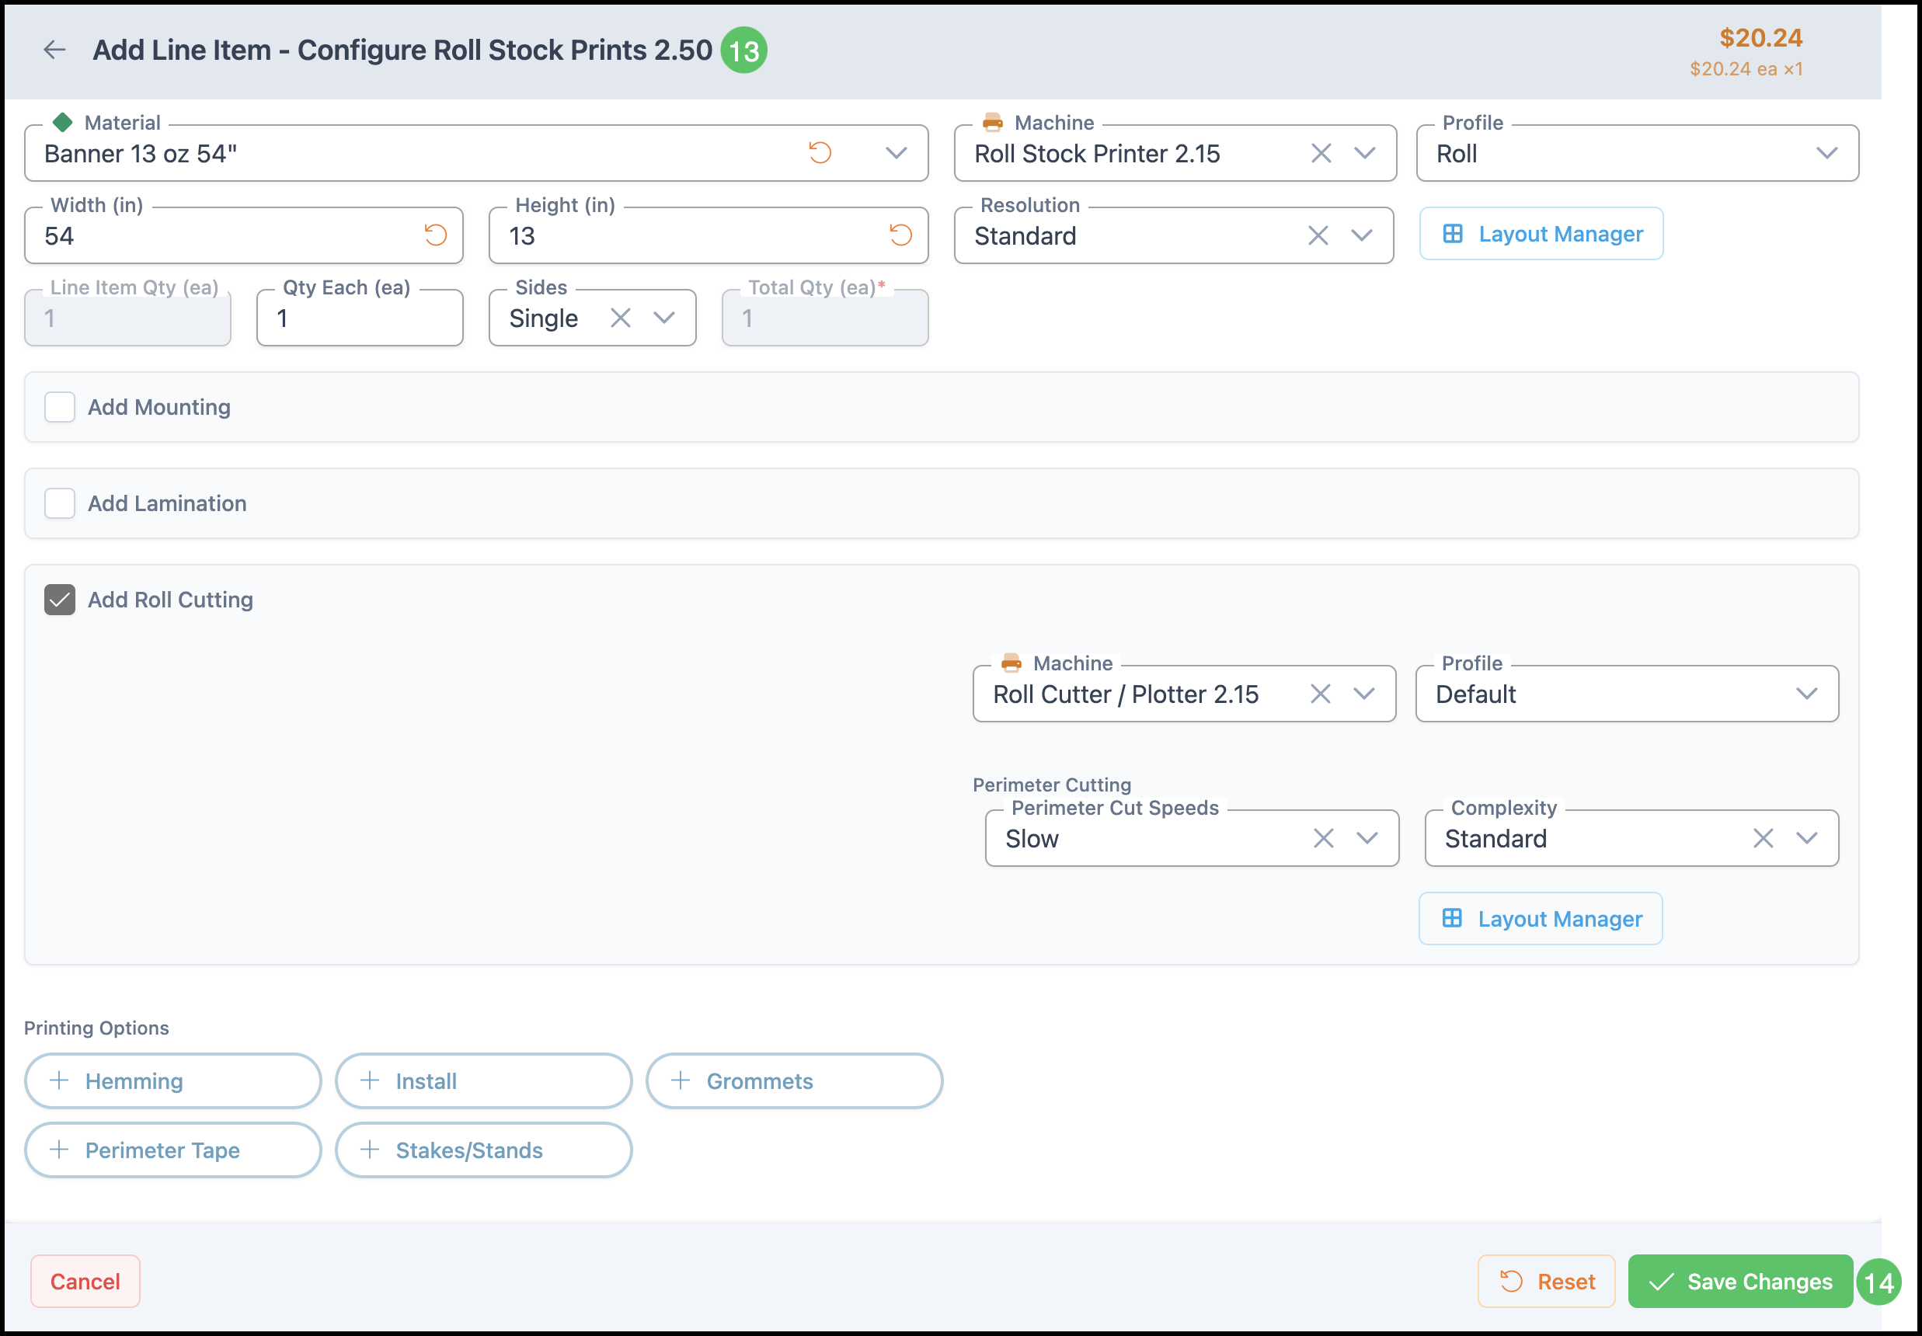Viewport: 1922px width, 1336px height.
Task: Click the back arrow icon in header
Action: [x=54, y=50]
